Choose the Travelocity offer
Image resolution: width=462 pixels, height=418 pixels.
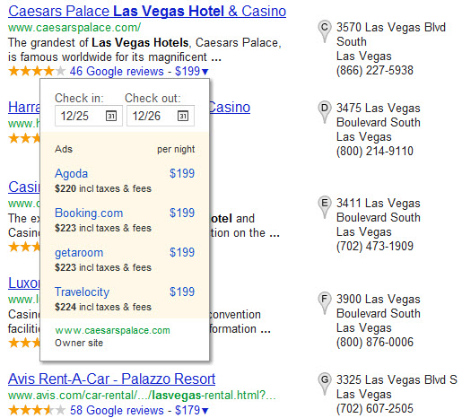point(125,299)
